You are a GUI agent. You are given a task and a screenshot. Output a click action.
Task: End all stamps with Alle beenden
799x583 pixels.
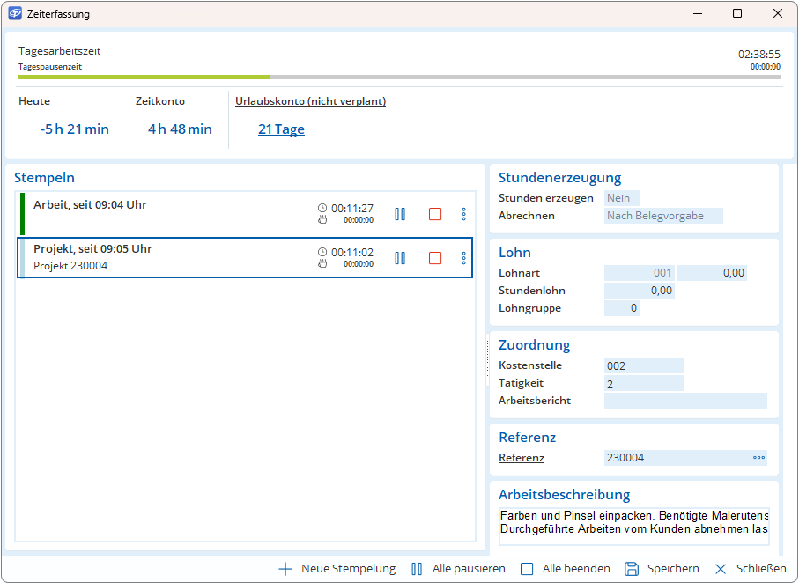[527, 569]
